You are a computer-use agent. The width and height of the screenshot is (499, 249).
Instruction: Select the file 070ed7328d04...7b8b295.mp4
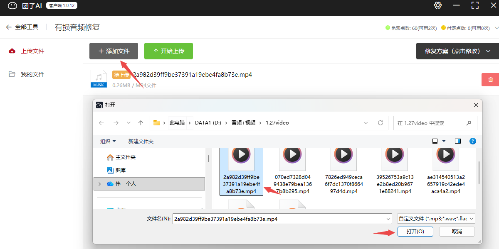292,171
